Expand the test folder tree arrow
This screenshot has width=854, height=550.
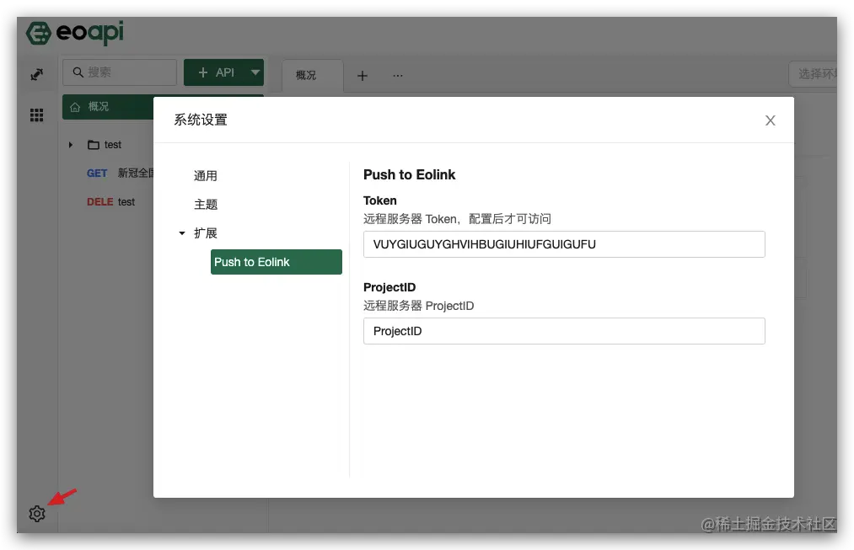pos(71,145)
